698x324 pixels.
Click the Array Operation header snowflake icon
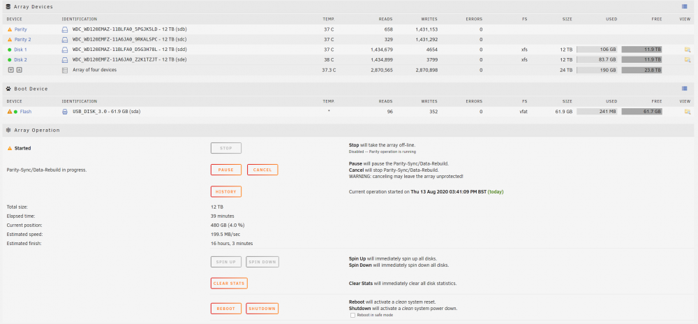pos(8,130)
